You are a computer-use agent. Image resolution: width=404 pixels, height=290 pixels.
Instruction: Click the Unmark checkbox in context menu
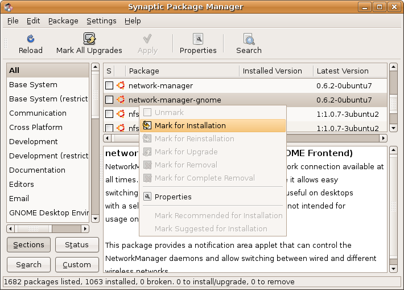(147, 112)
